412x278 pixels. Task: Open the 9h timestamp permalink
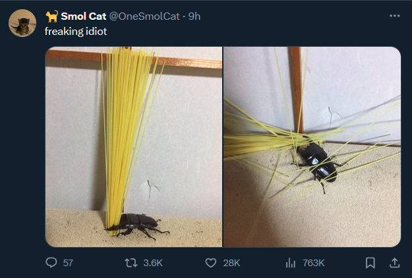pos(194,16)
